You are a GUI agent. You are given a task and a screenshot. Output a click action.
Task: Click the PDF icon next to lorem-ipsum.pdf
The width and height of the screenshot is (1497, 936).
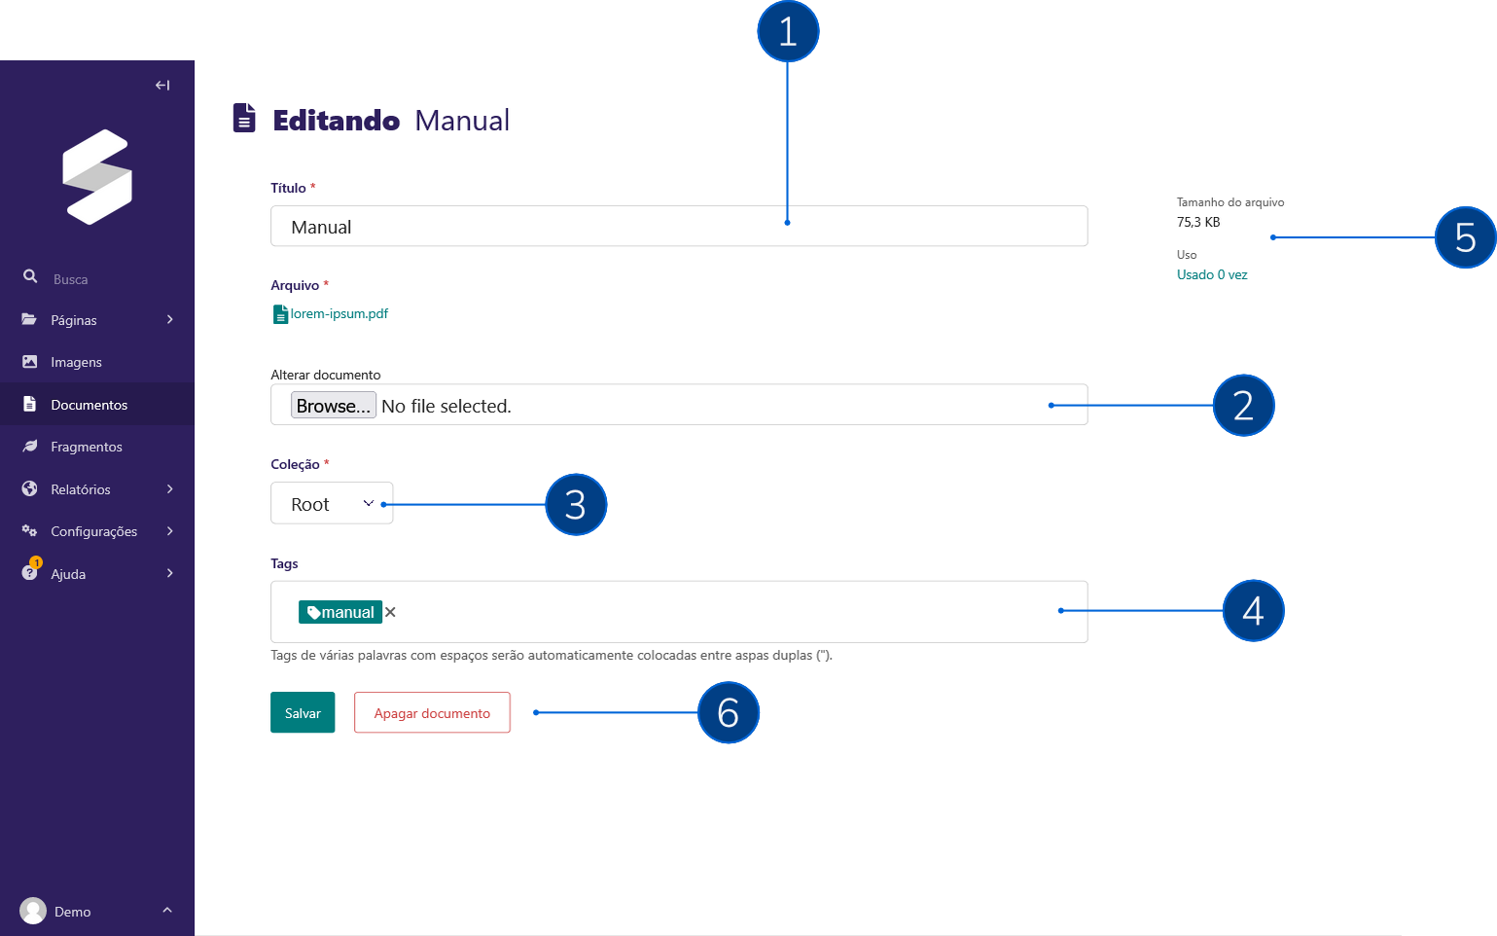pos(280,313)
